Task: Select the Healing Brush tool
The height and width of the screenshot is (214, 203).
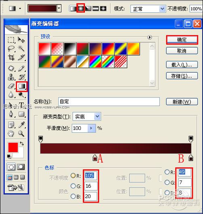Action: coord(11,68)
